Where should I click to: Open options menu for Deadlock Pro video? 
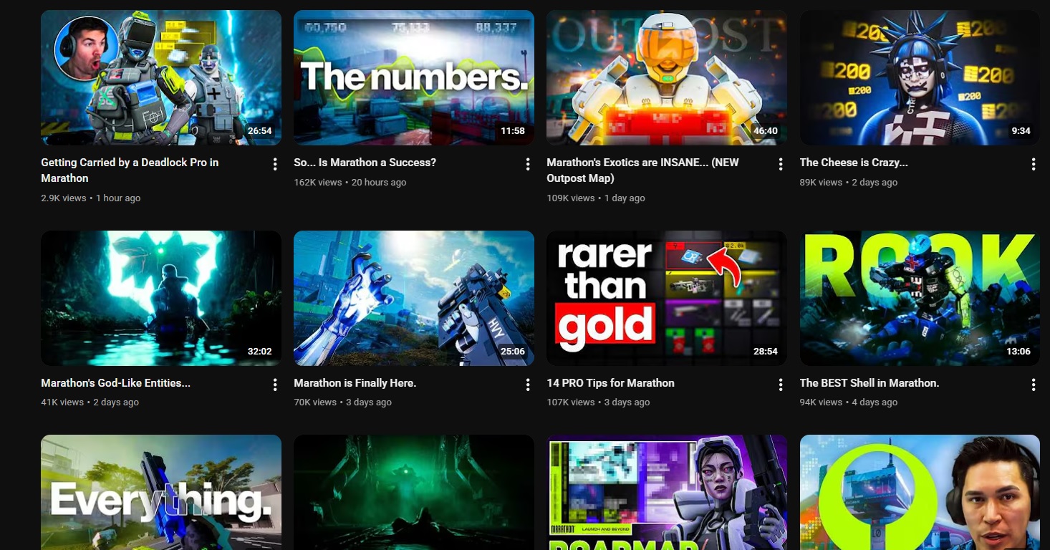click(x=275, y=165)
